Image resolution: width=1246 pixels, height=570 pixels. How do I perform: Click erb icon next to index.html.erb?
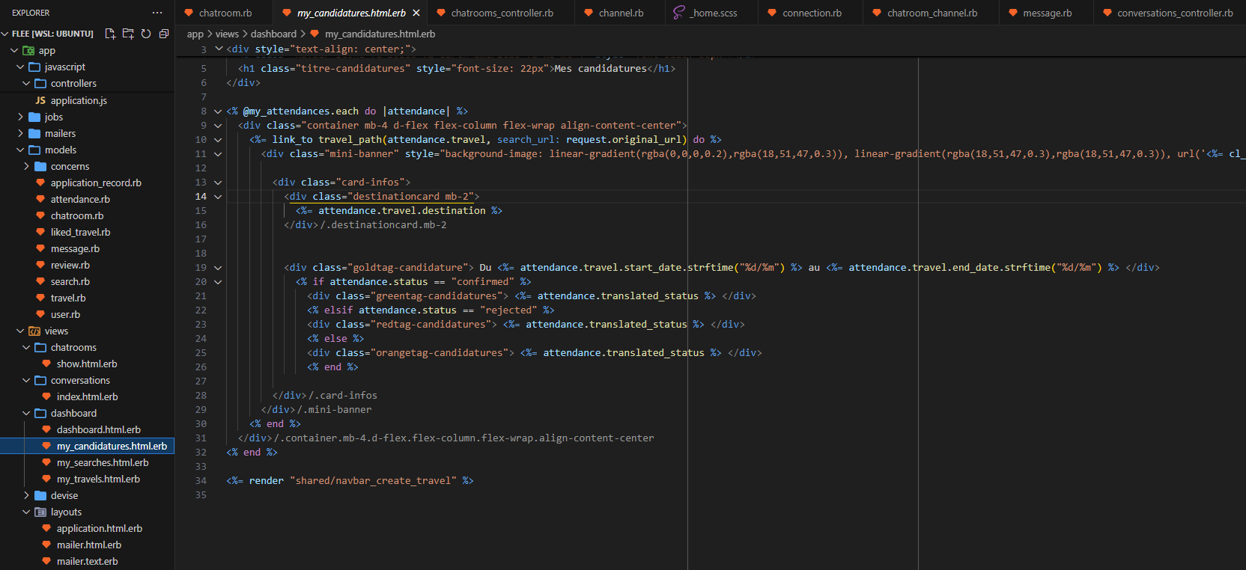pyautogui.click(x=46, y=396)
